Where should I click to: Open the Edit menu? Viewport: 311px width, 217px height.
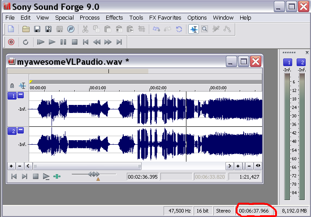[26, 18]
